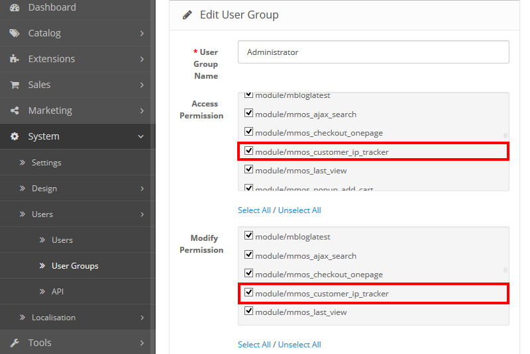Click the Dashboard gauge icon

coord(15,7)
